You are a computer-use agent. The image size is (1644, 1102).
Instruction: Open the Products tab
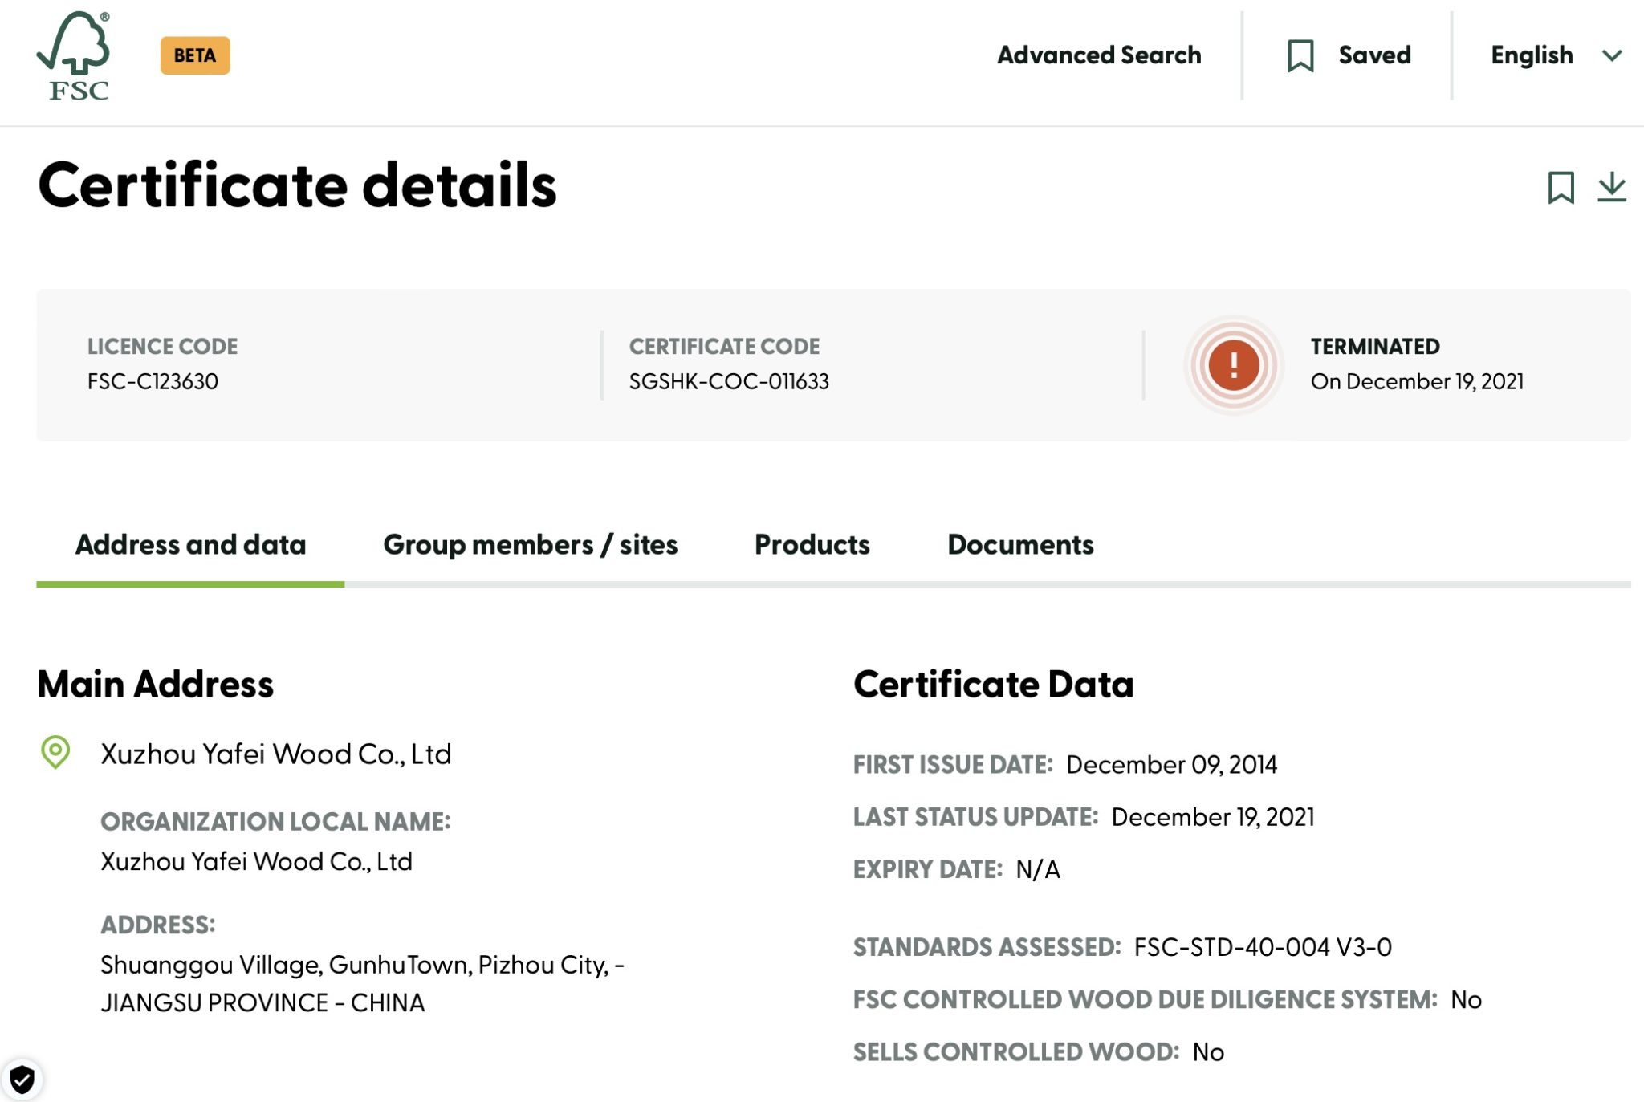tap(812, 545)
